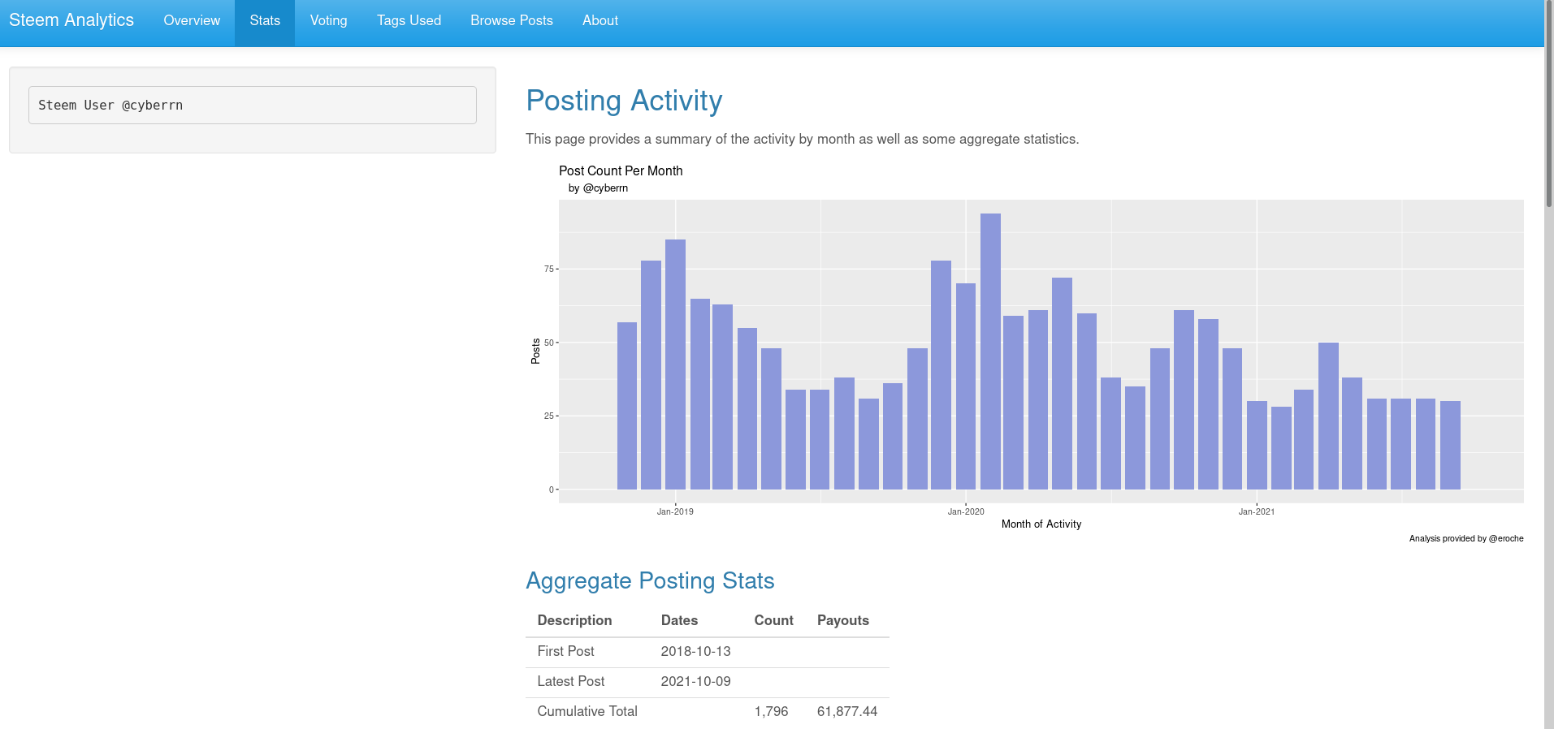Viewport: 1554px width, 729px height.
Task: Open the Steem Analytics brand link
Action: [71, 20]
